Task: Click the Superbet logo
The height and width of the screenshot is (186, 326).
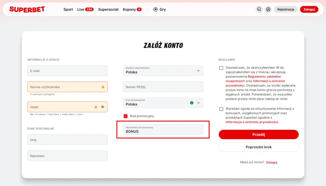Action: tap(27, 9)
